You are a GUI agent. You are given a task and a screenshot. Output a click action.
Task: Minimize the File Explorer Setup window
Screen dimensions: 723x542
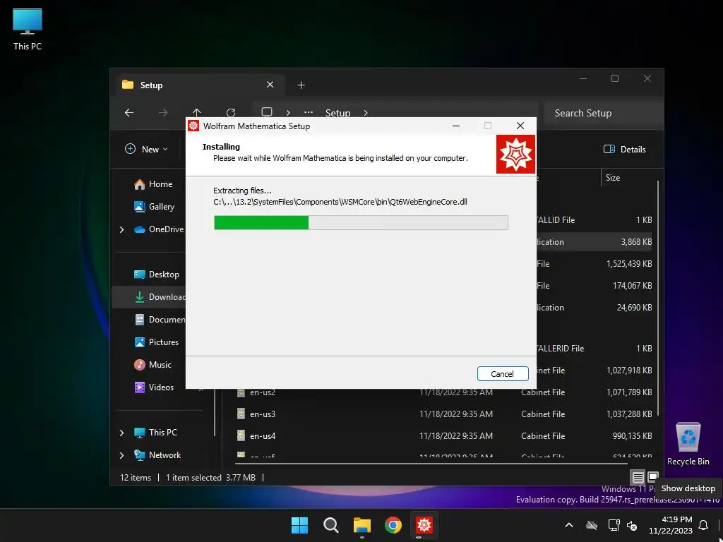(583, 79)
